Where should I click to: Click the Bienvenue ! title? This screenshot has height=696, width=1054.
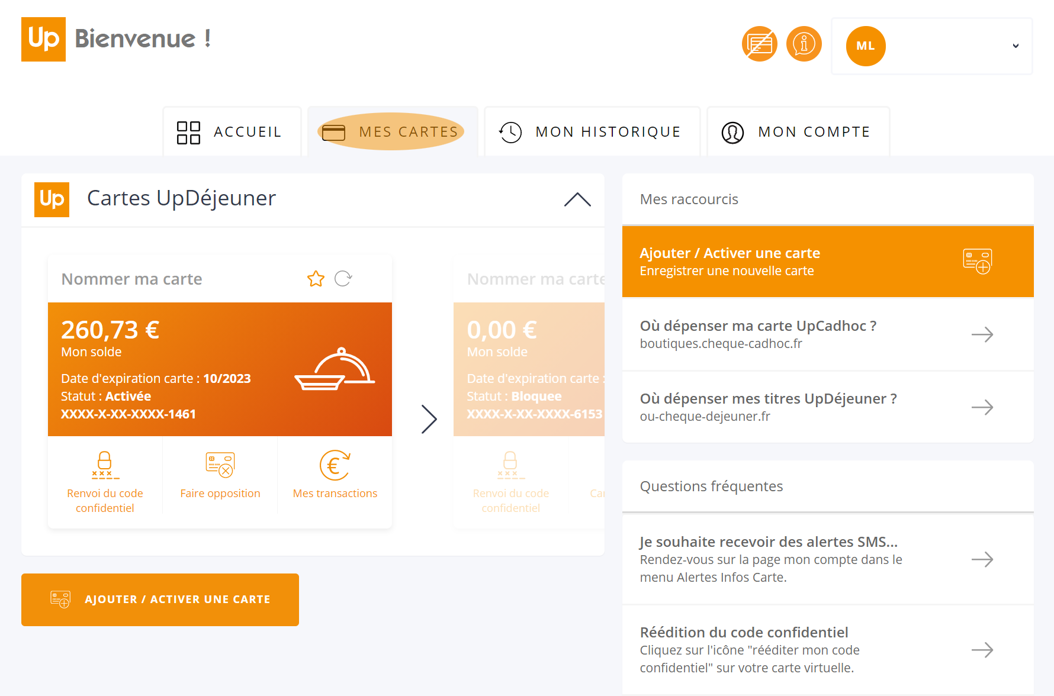[x=143, y=39]
